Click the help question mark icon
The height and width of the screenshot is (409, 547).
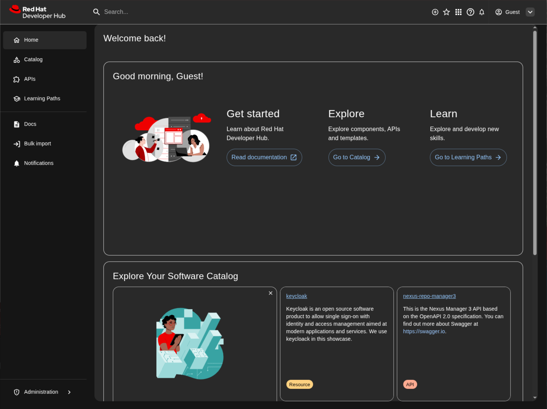(x=470, y=12)
